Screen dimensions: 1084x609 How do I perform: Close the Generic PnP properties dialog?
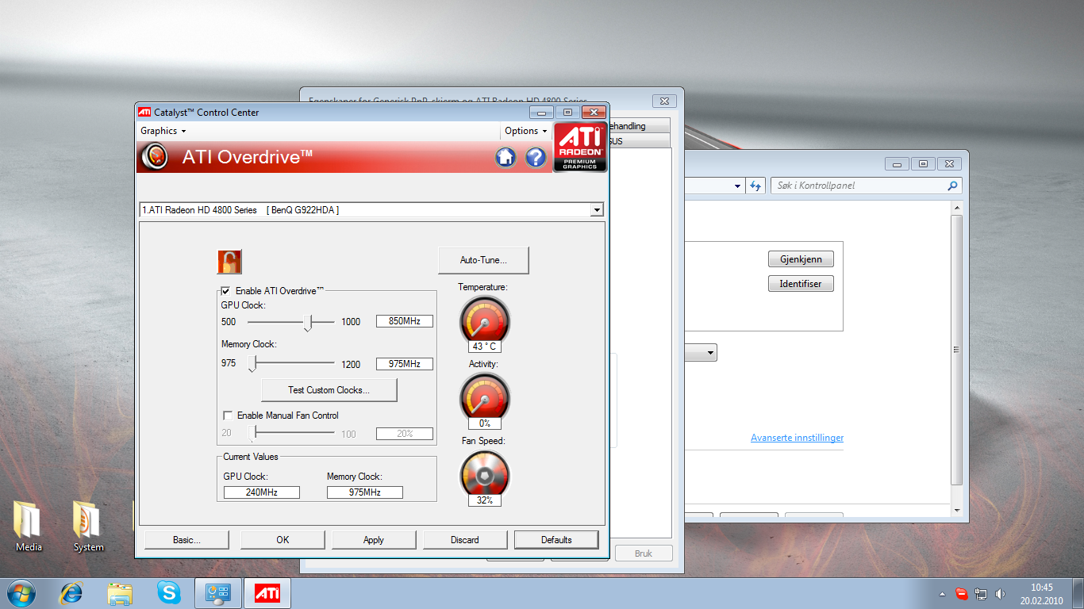click(664, 101)
